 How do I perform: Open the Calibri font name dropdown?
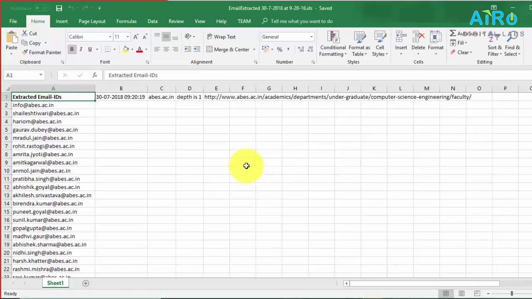(x=110, y=37)
